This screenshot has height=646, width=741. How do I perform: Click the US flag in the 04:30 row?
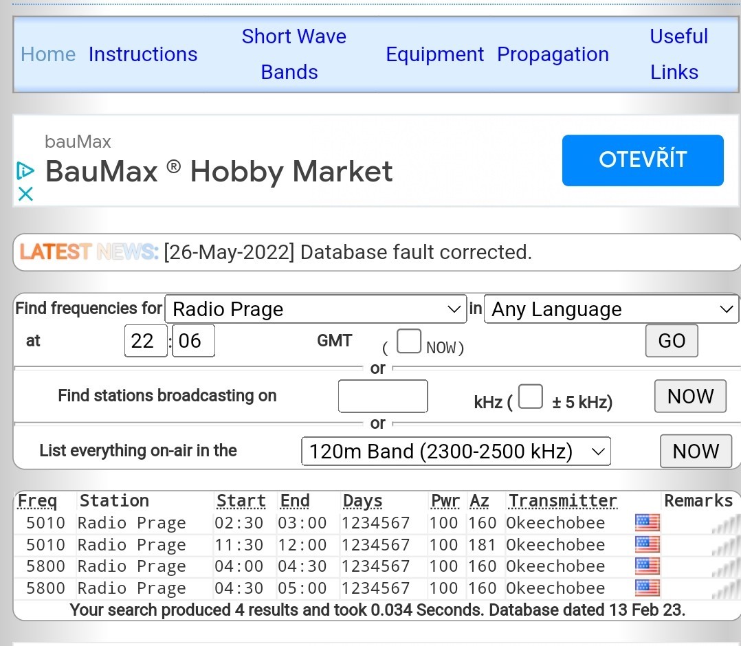pyautogui.click(x=647, y=588)
